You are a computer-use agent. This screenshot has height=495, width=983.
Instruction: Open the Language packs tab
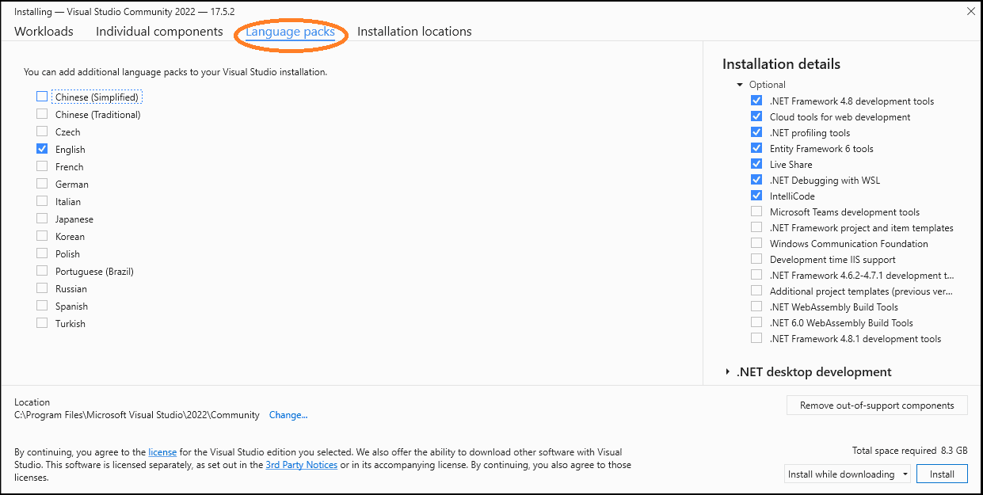click(x=291, y=31)
